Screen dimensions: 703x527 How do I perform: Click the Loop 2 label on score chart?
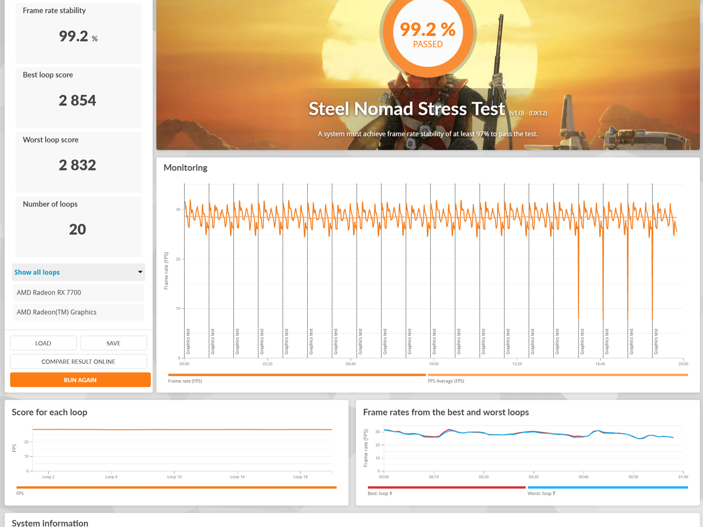pos(48,477)
